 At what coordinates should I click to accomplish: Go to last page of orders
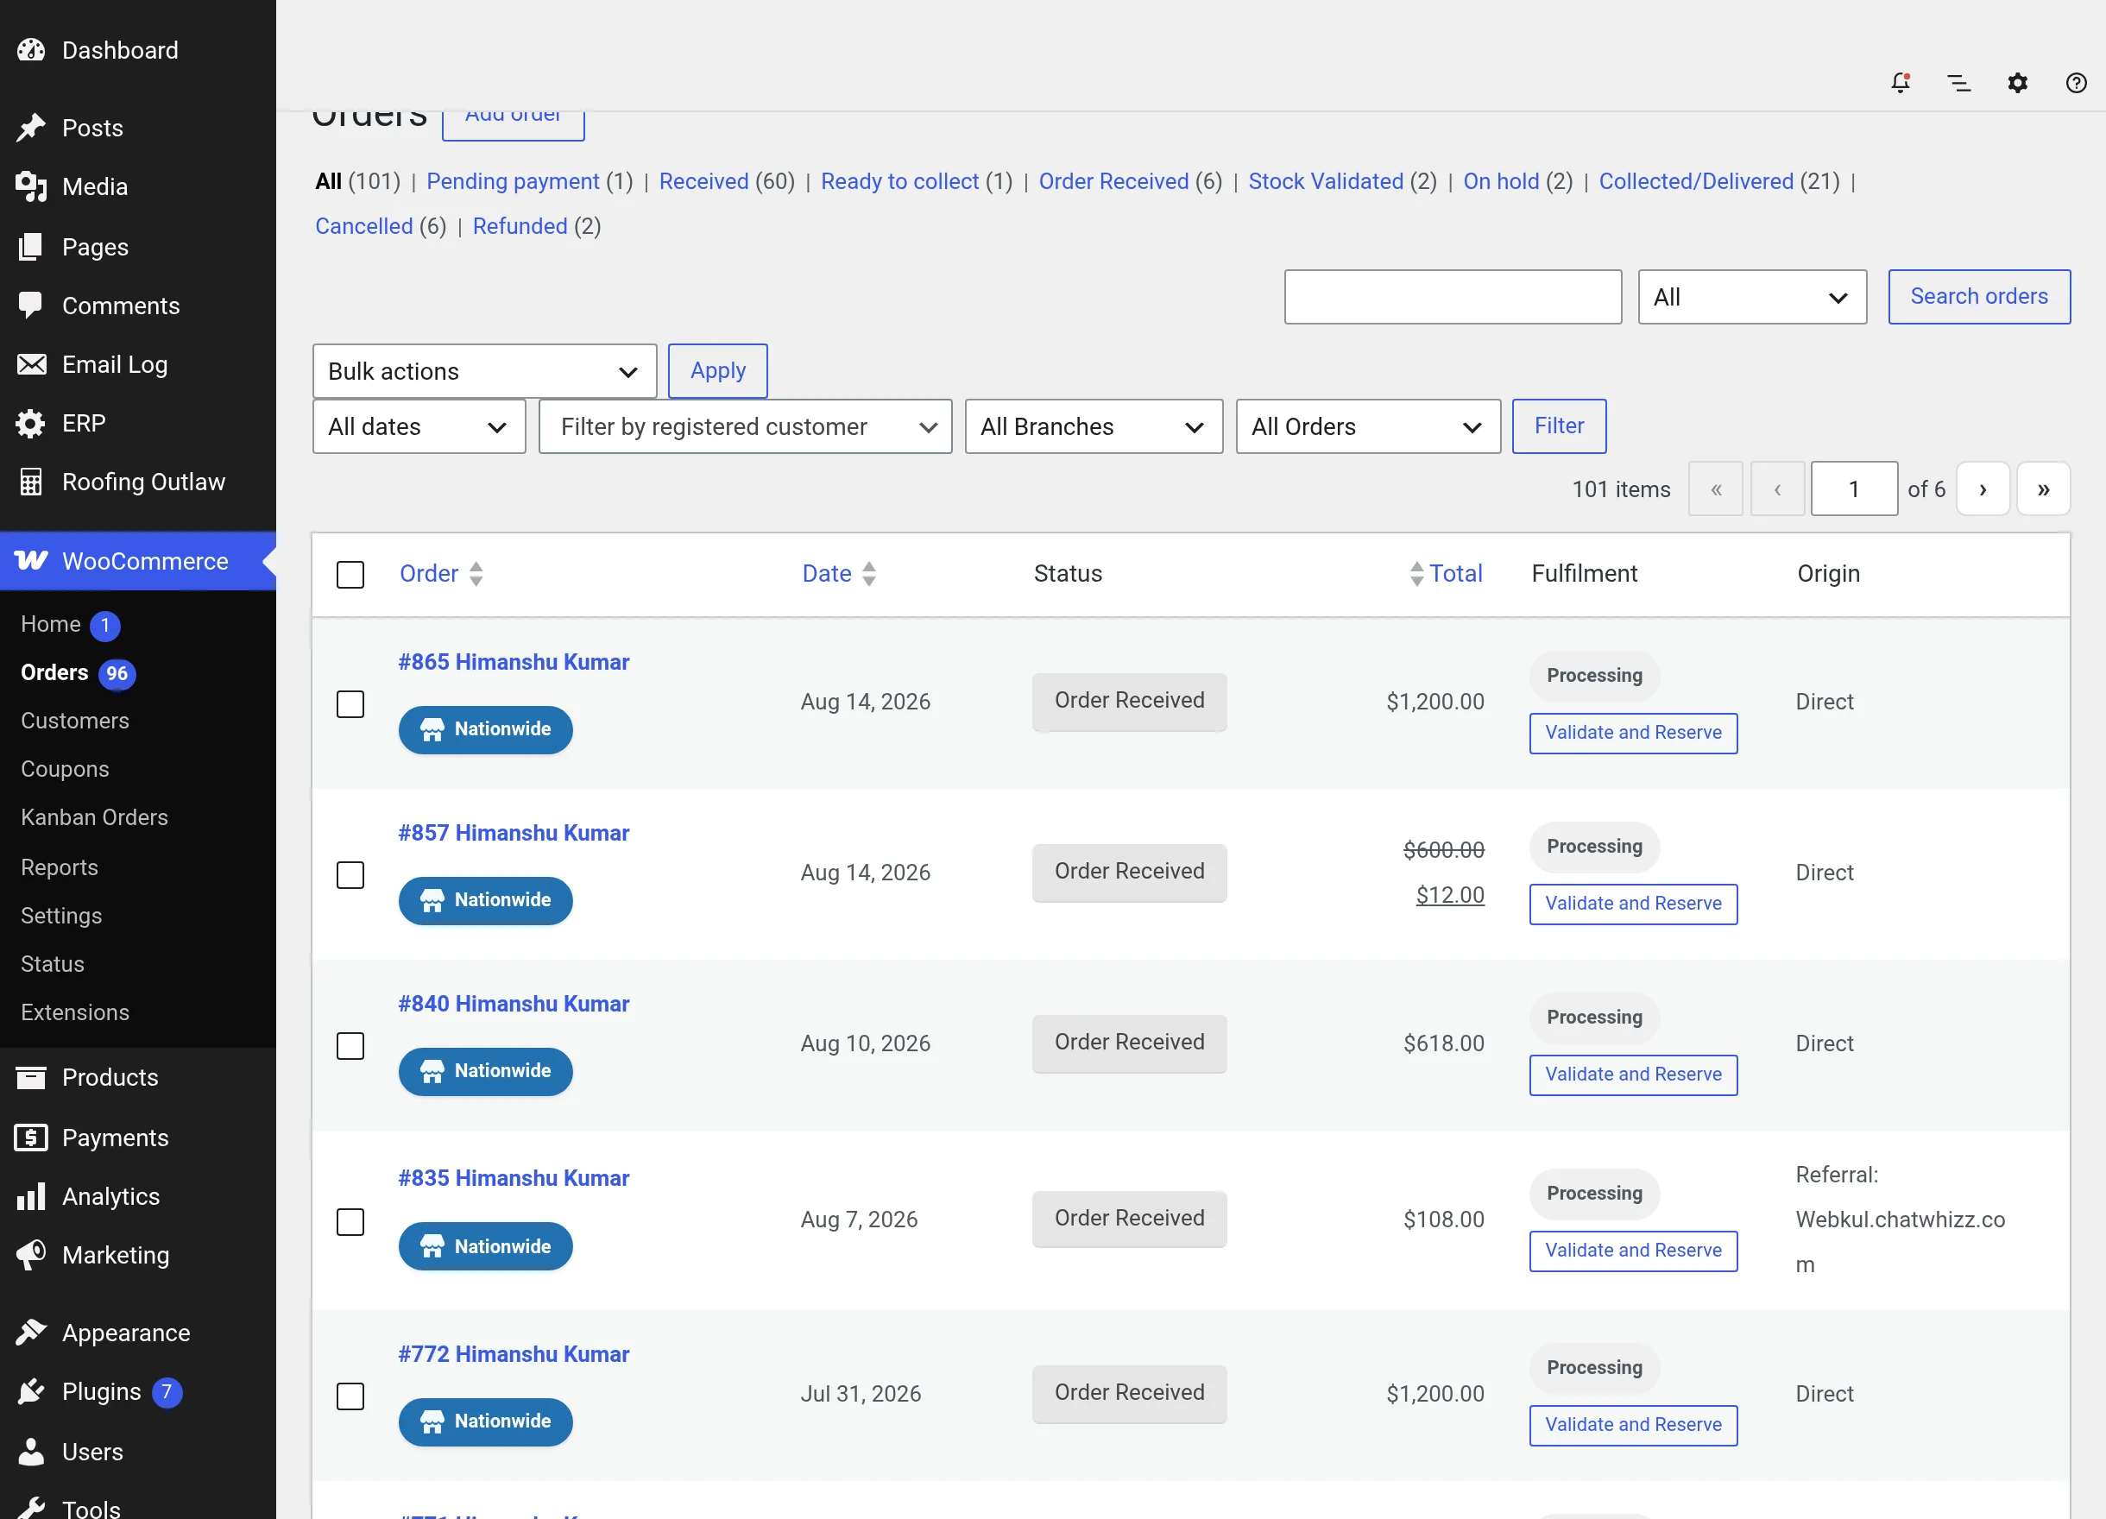point(2043,488)
